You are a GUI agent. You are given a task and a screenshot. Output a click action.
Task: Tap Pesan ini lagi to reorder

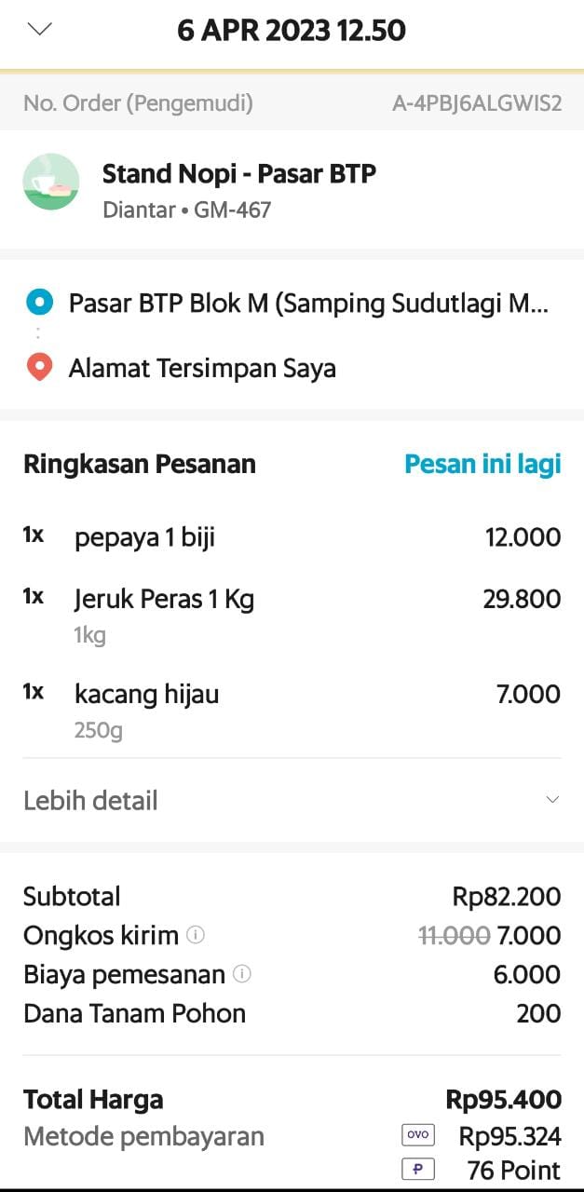pos(482,464)
